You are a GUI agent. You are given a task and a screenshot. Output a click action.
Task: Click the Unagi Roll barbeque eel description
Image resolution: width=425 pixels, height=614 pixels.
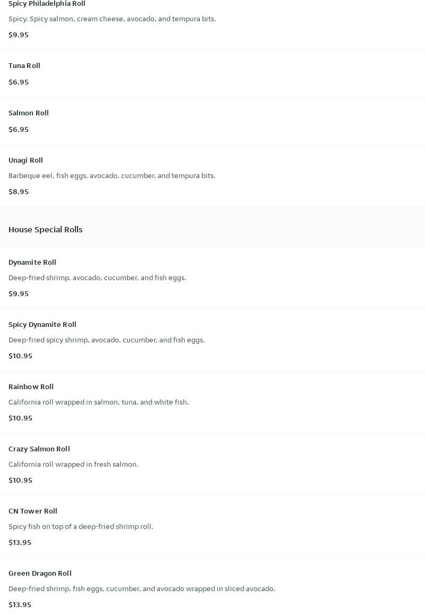(x=112, y=176)
